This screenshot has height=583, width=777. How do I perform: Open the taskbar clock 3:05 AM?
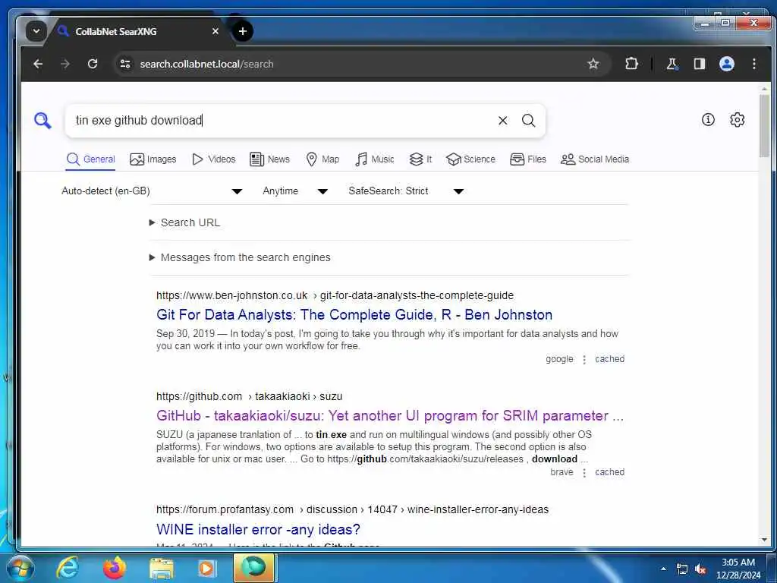(738, 569)
